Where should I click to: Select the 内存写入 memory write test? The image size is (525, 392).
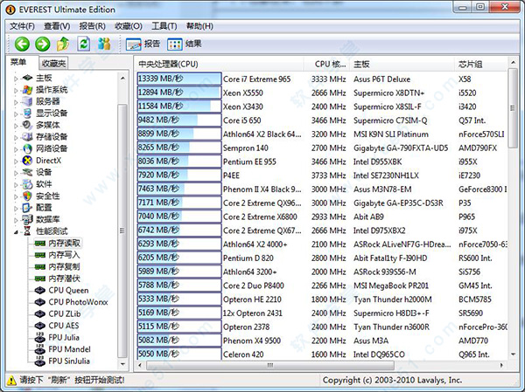coord(63,255)
